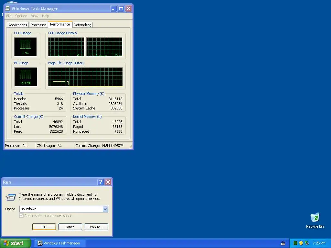331x248 pixels.
Task: Click the Windows Task Manager taskbar button
Action: tap(60, 243)
